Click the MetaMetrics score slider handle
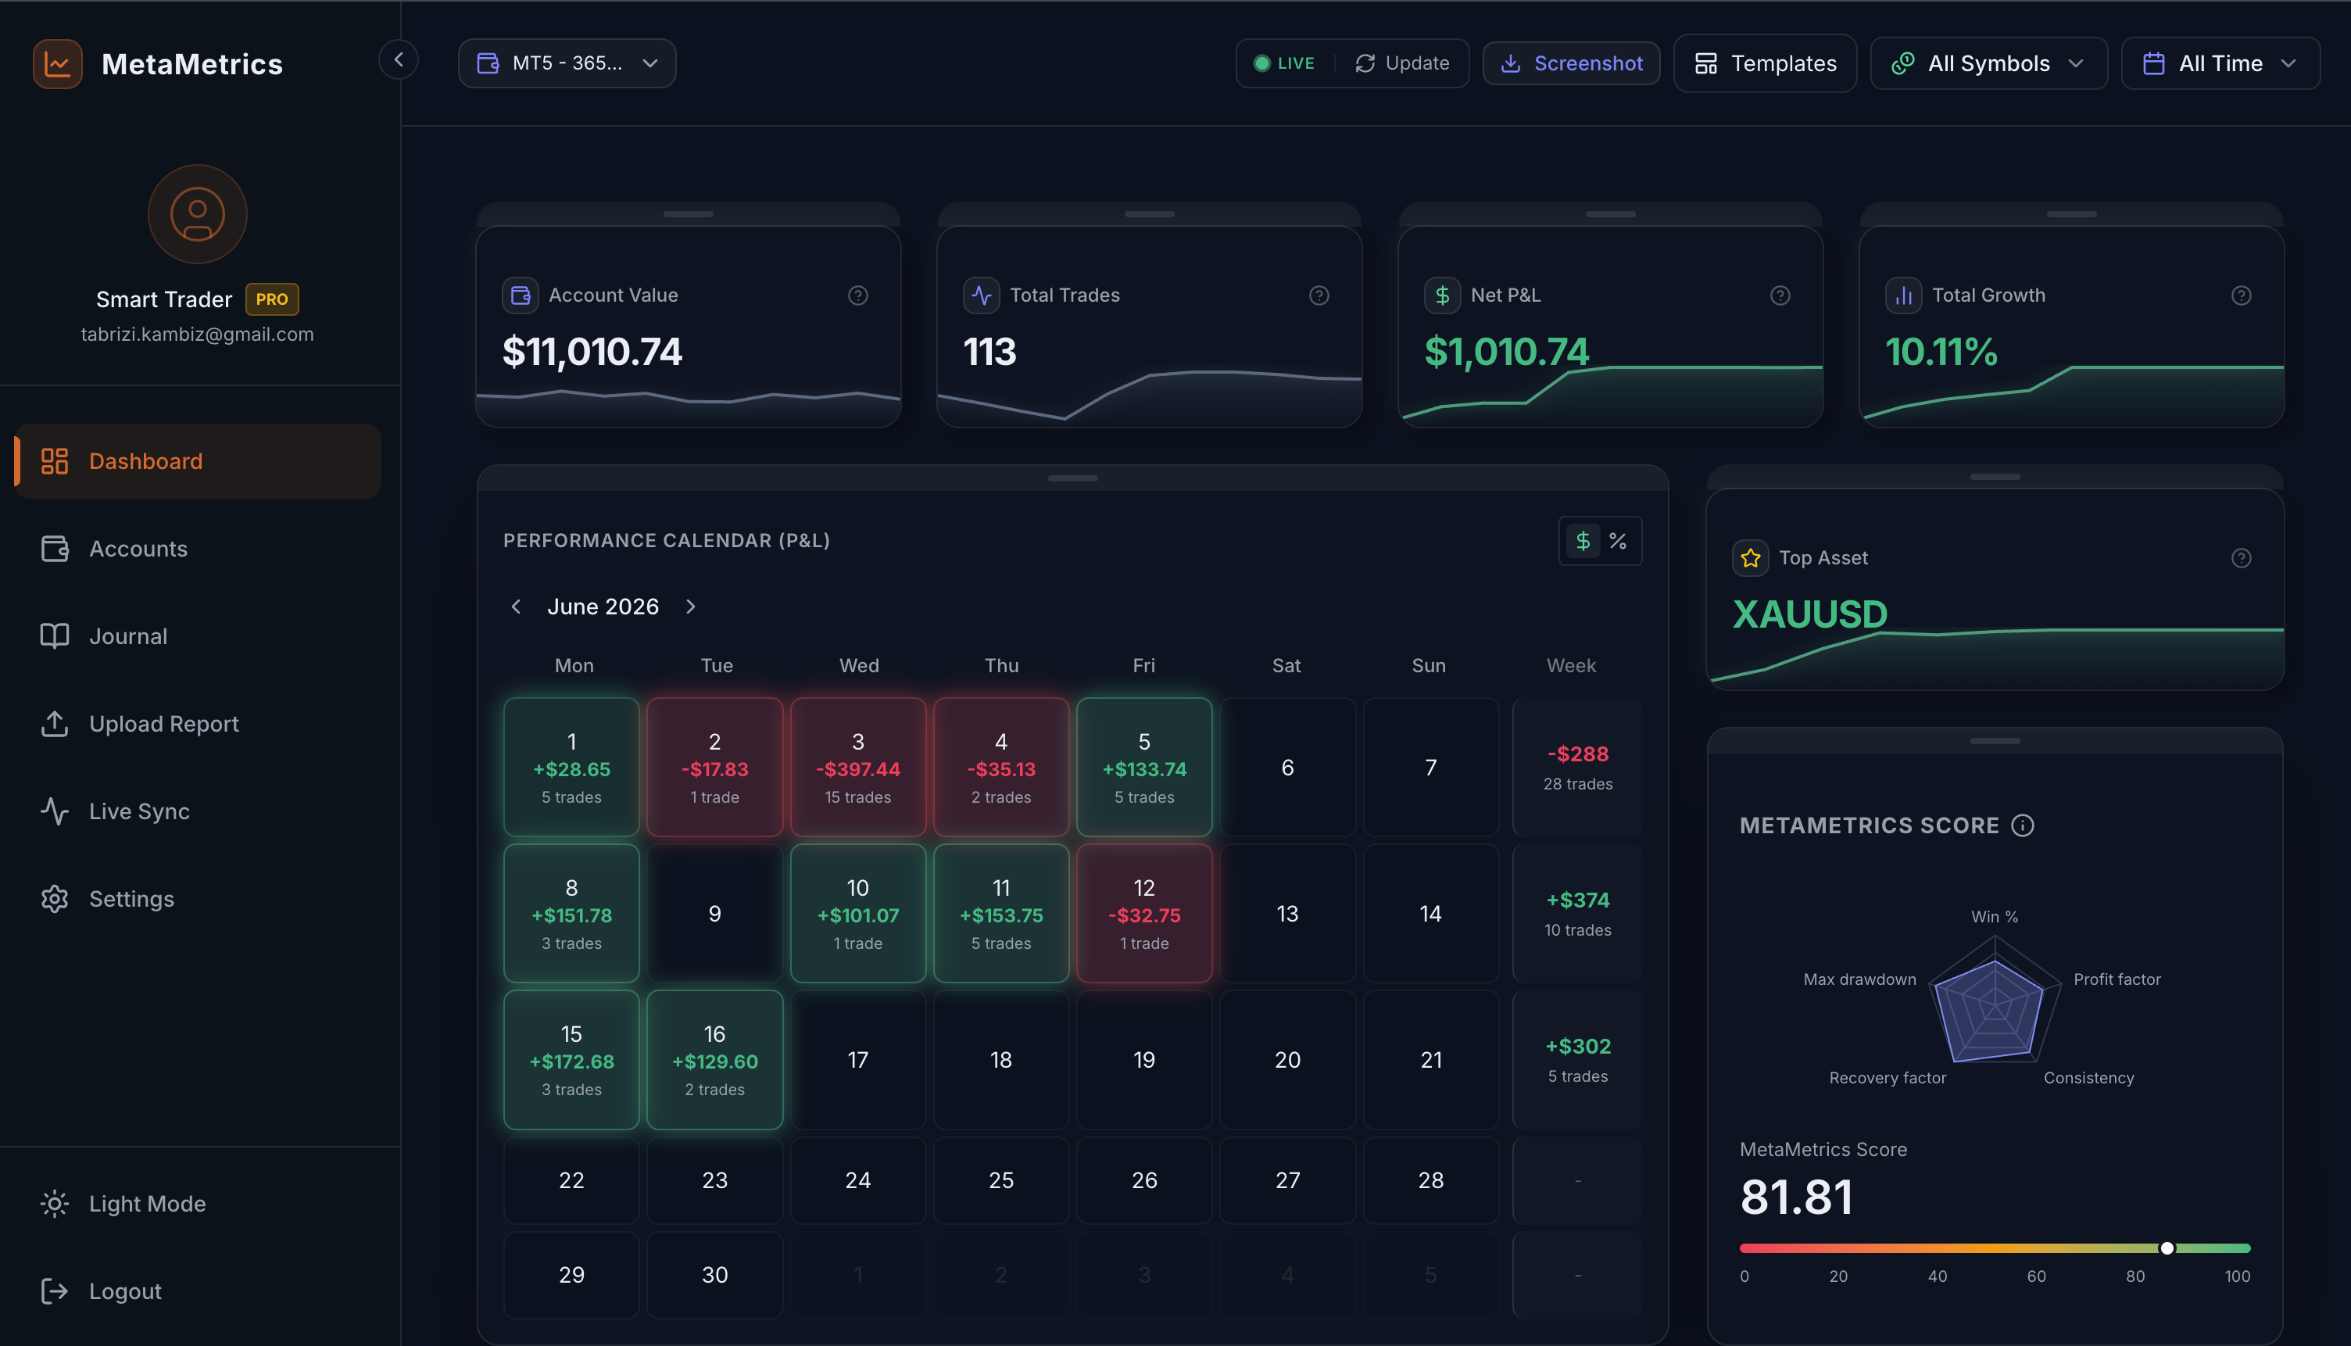2351x1346 pixels. tap(2167, 1248)
